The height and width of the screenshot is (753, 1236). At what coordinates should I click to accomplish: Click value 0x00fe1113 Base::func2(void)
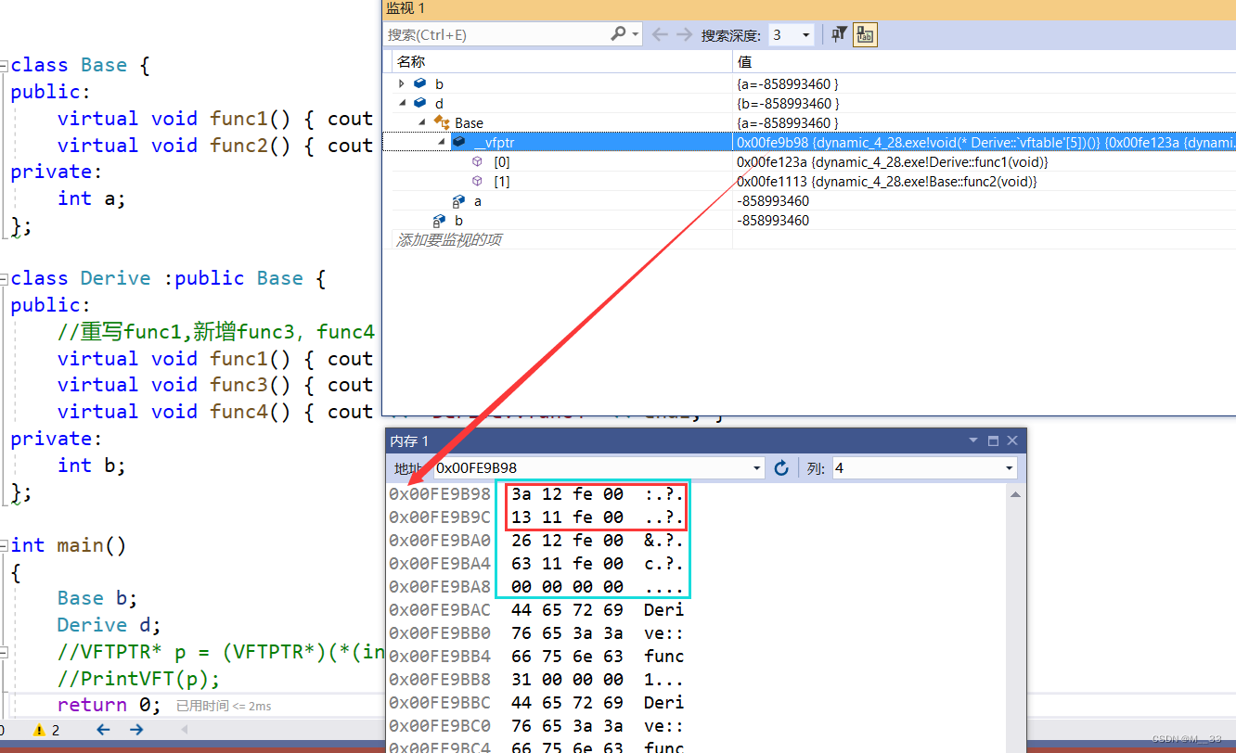pos(886,181)
